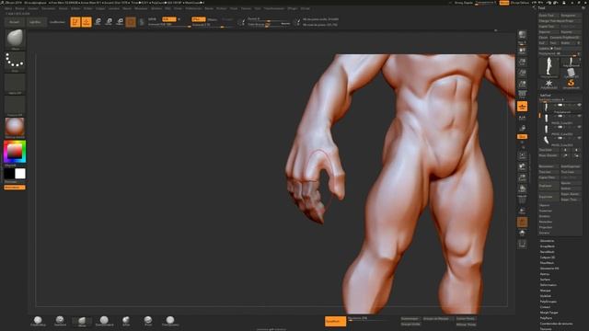Screen dimensions: 589x331
Task: Select DamStandard brush in bottom shelf
Action: click(x=104, y=321)
